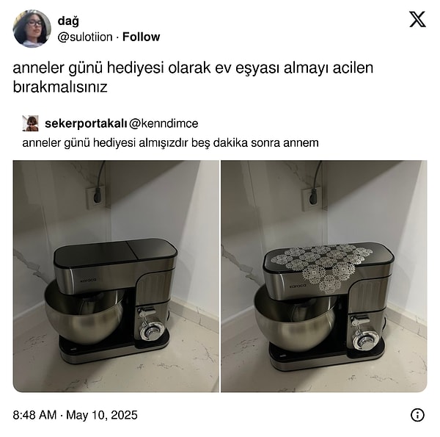
Task: Click the karaca logo on left mixer
Action: pos(89,280)
